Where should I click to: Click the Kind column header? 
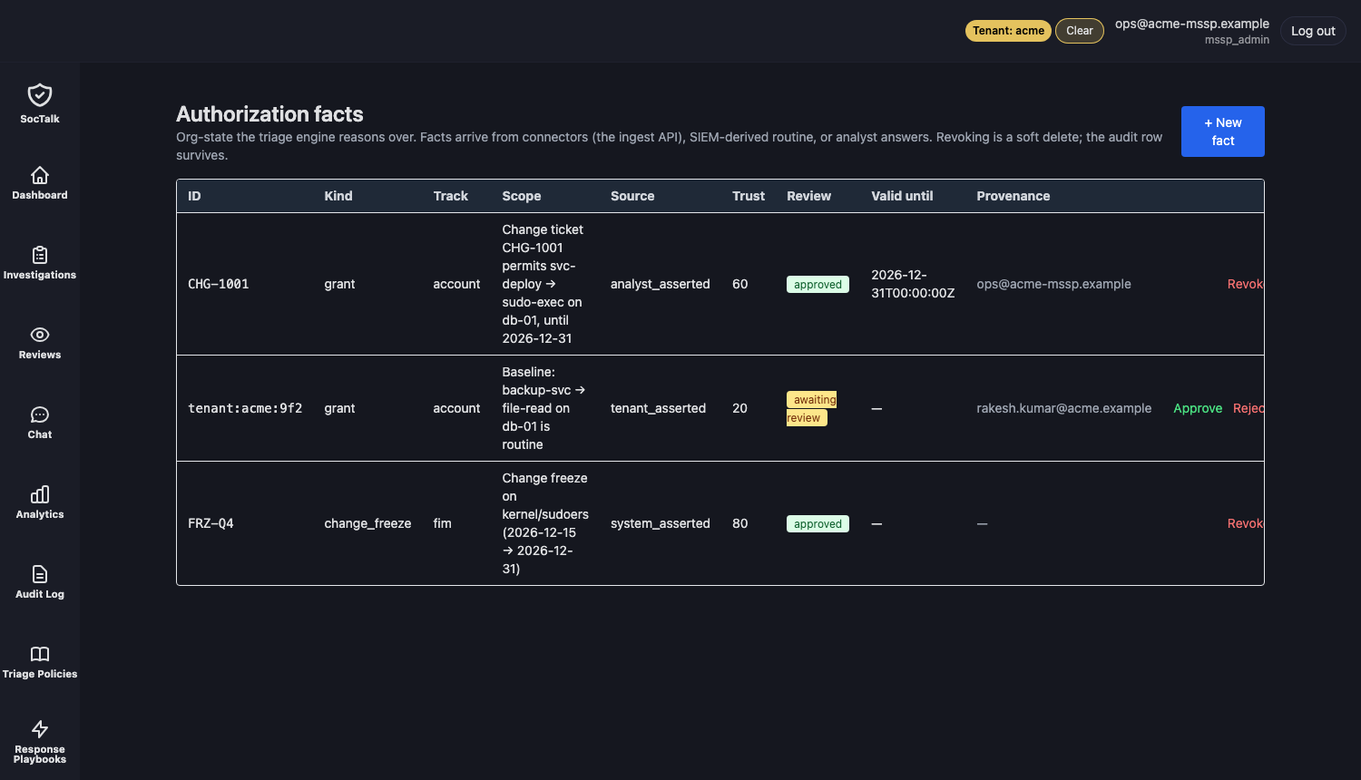[338, 196]
